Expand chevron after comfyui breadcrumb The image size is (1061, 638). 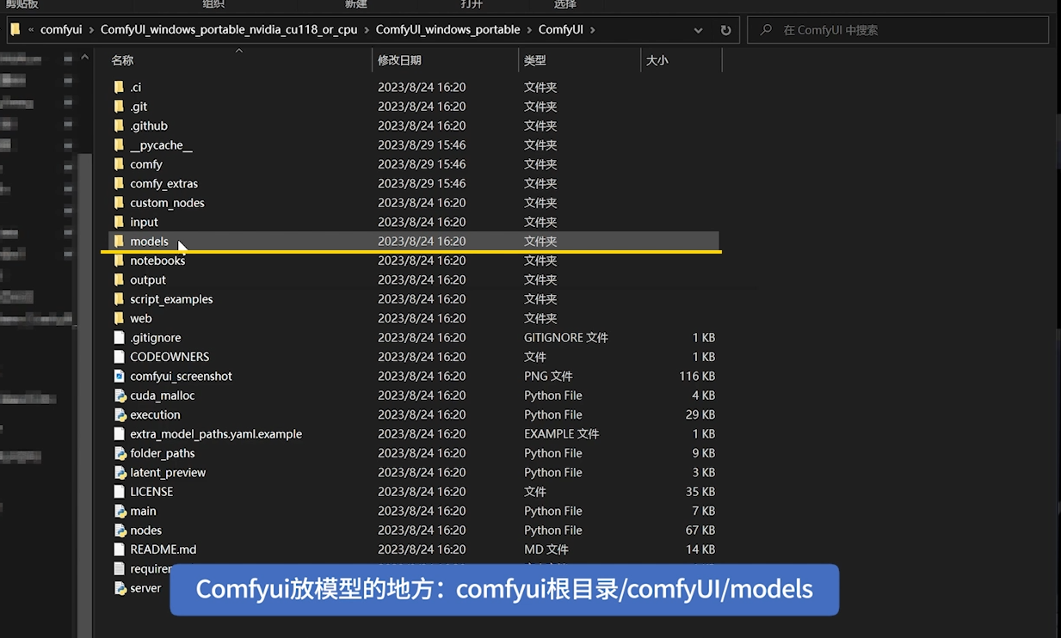(x=91, y=29)
